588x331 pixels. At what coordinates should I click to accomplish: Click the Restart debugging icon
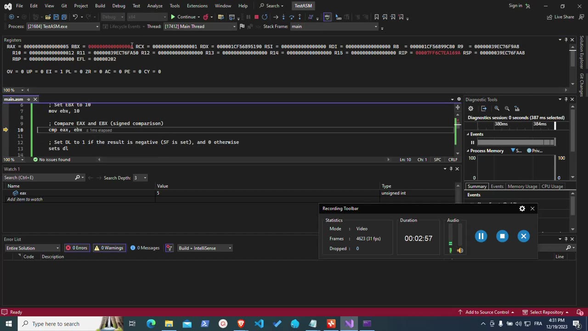click(265, 17)
